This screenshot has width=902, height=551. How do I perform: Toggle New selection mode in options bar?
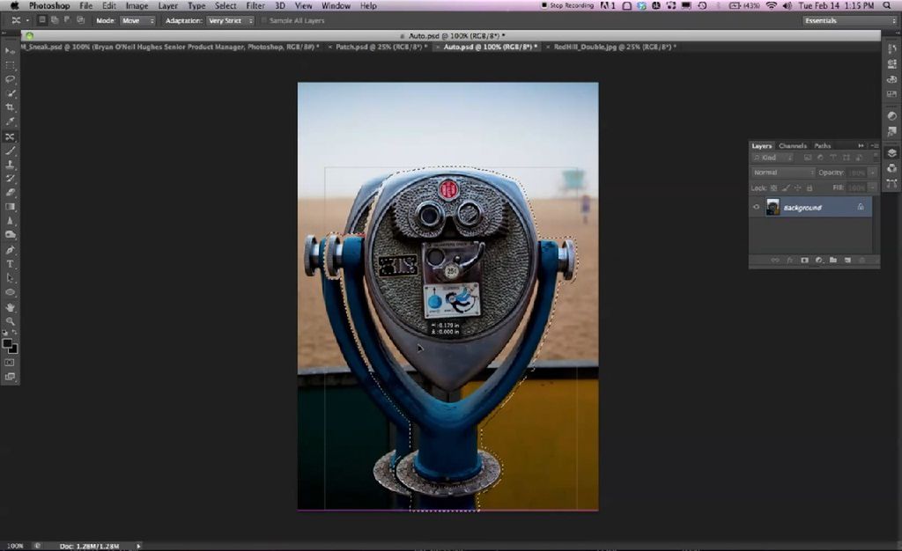tap(42, 20)
